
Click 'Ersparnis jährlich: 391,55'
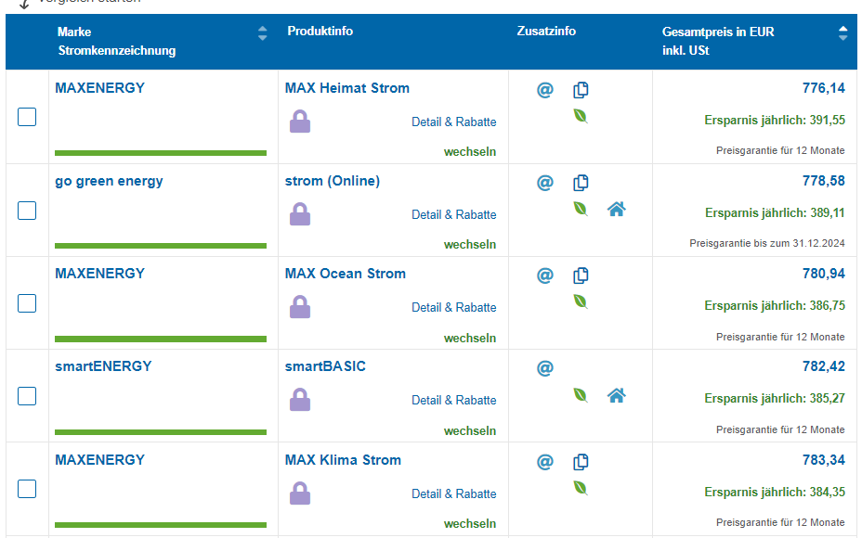pyautogui.click(x=775, y=121)
